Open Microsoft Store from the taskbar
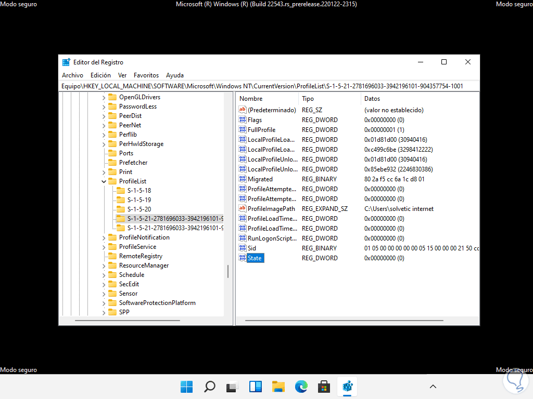This screenshot has height=399, width=533. [324, 387]
